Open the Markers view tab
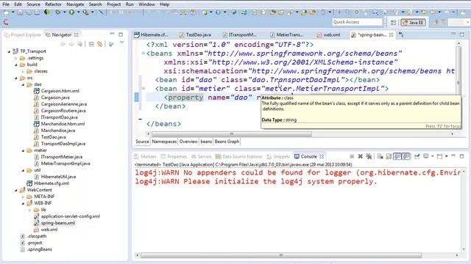 (146, 156)
